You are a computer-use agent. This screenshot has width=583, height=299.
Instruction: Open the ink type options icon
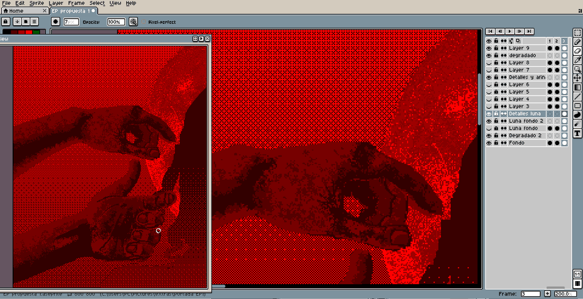pos(133,22)
